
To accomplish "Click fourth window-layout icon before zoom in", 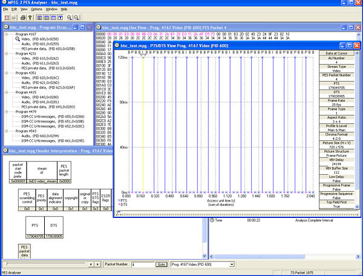I will point(60,18).
